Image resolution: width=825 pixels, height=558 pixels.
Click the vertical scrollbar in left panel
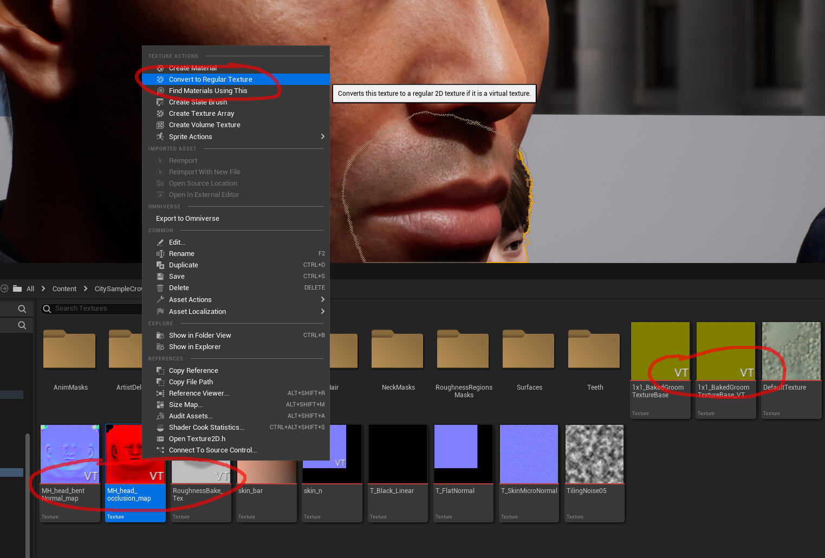pyautogui.click(x=28, y=495)
